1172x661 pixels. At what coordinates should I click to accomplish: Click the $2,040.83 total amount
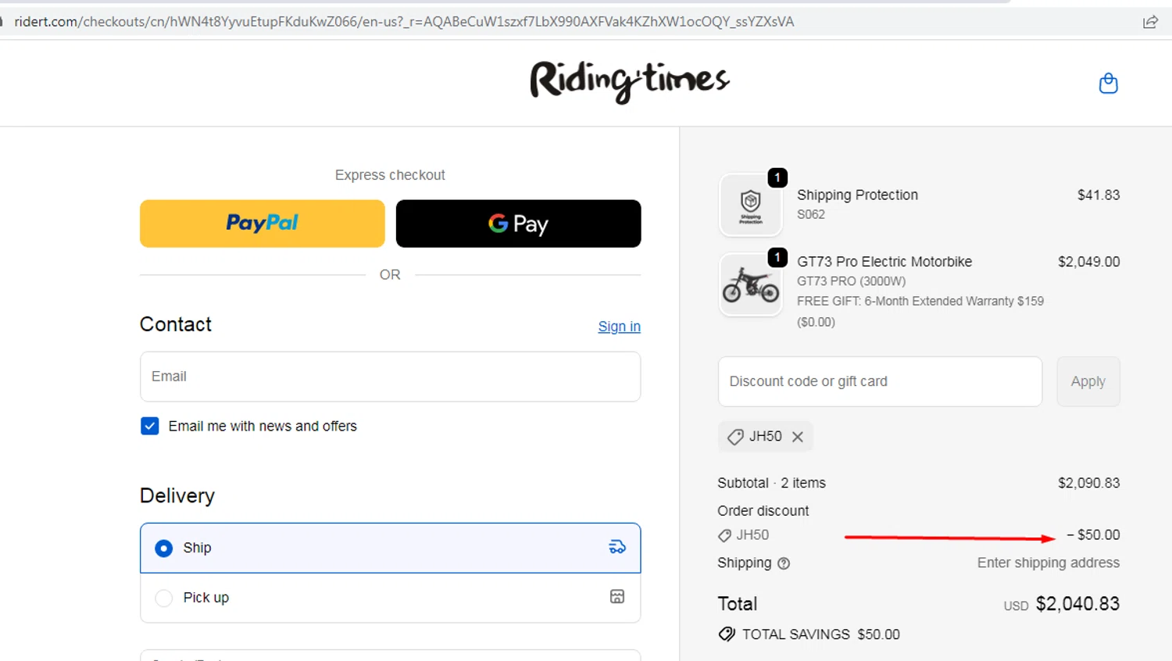click(x=1077, y=604)
